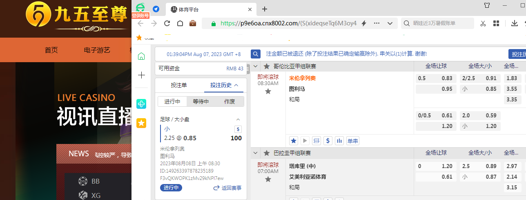Toggle the star below 07:00AM match time
The image size is (526, 200).
(x=268, y=179)
